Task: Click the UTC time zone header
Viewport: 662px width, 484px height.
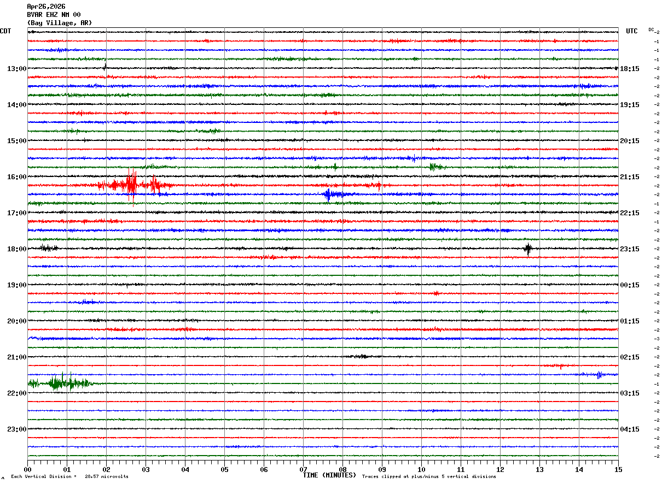Action: pyautogui.click(x=632, y=31)
